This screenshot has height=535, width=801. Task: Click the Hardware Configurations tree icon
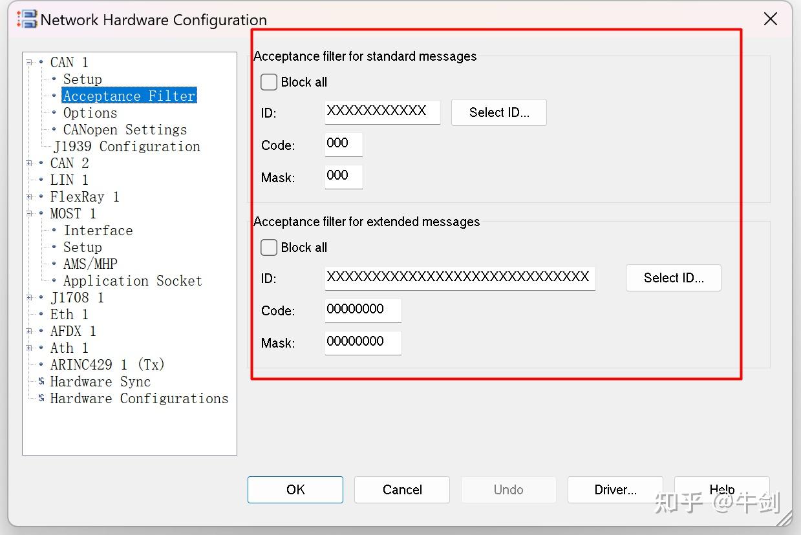pyautogui.click(x=41, y=398)
